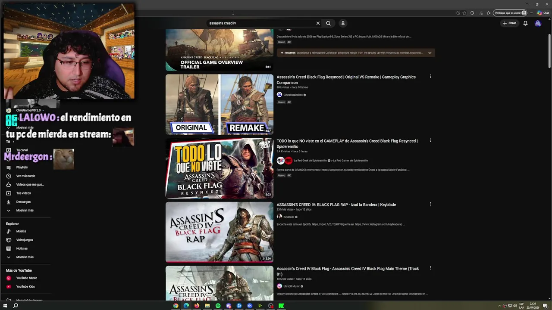Open the browser settings ellipsis menu
552x310 pixels.
pyautogui.click(x=531, y=13)
